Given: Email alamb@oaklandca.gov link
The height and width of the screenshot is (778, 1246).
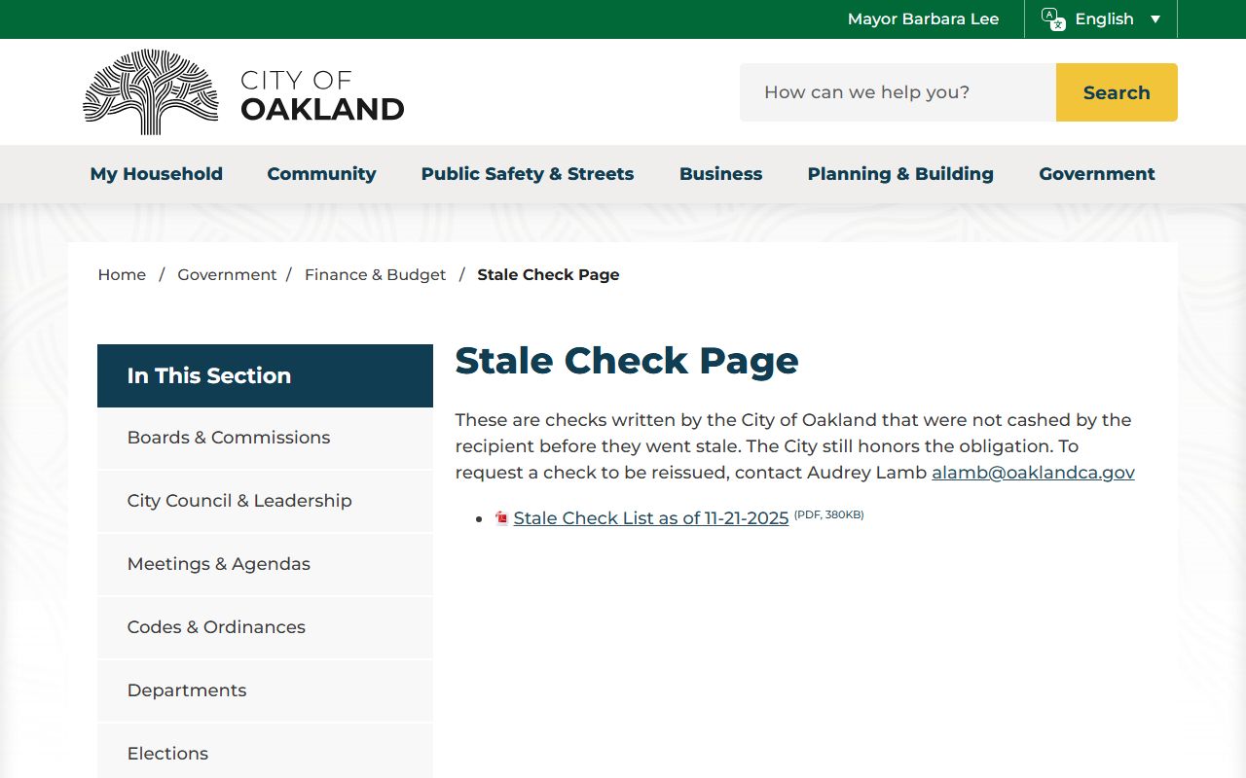Looking at the screenshot, I should 1033,473.
